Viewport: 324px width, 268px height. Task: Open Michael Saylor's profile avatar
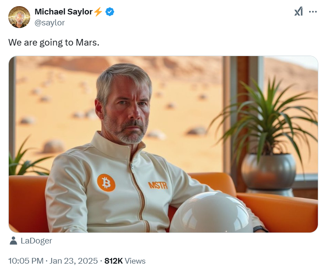click(19, 17)
